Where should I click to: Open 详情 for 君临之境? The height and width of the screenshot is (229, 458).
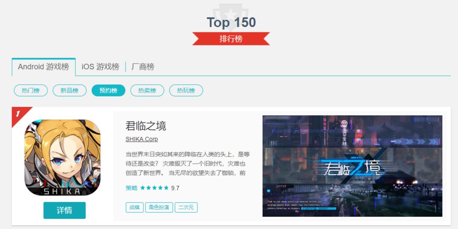[64, 210]
